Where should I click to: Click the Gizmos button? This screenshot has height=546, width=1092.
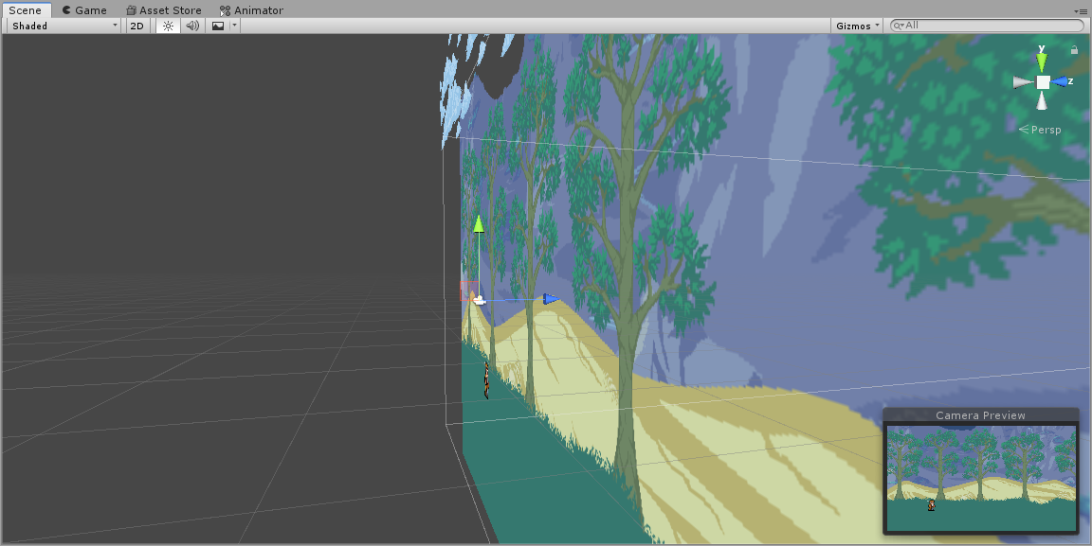[x=855, y=26]
